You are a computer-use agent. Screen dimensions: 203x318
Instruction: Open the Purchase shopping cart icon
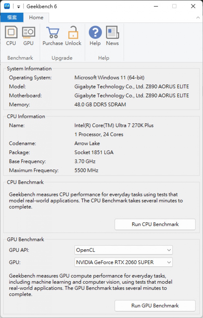[x=53, y=32]
